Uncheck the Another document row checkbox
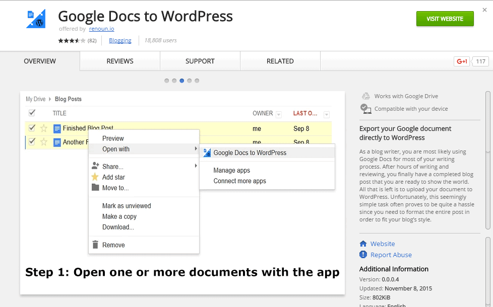This screenshot has height=307, width=493. tap(32, 142)
